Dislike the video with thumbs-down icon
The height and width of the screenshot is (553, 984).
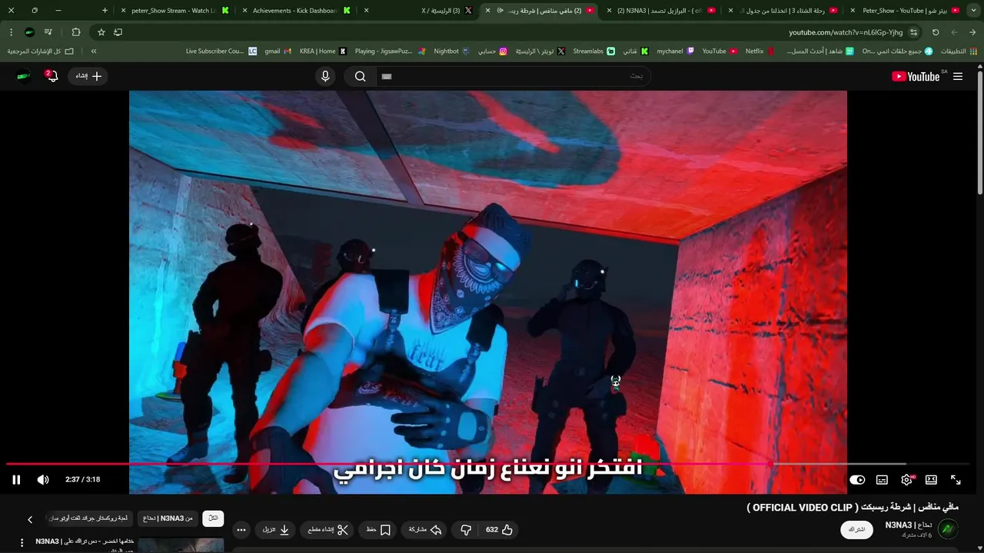[466, 530]
